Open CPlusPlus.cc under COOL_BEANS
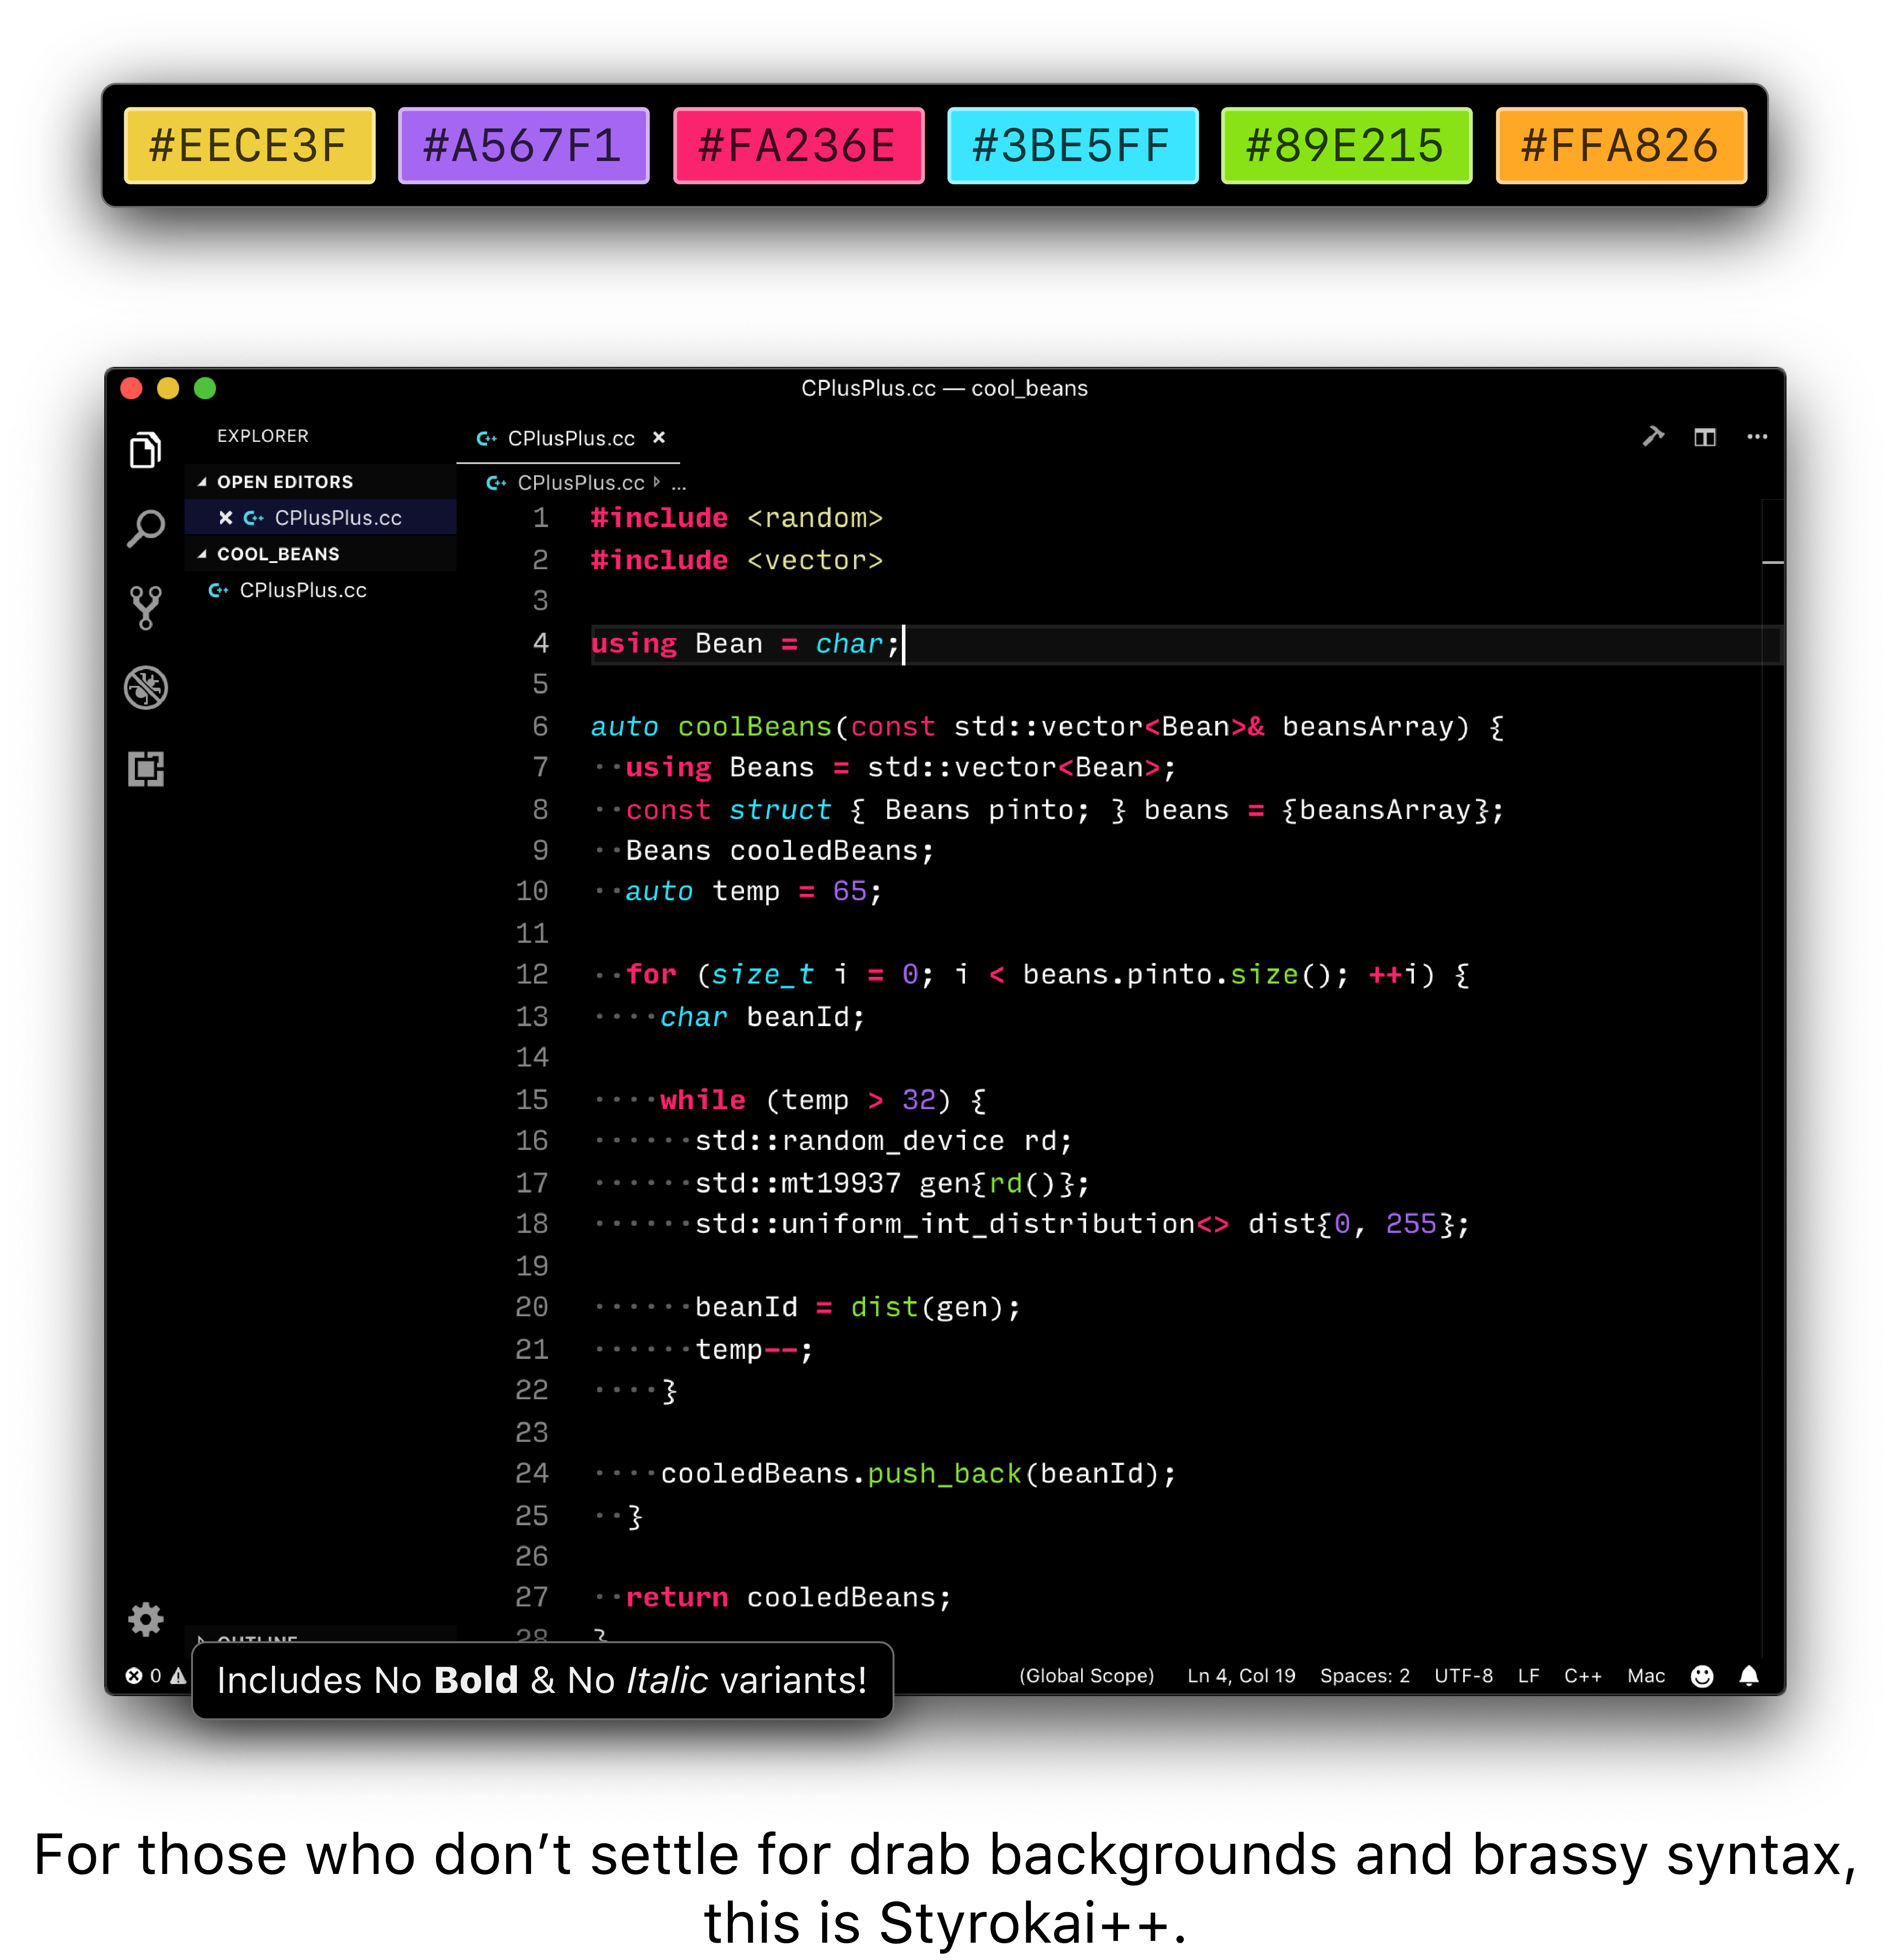The width and height of the screenshot is (1889, 1960). point(302,590)
